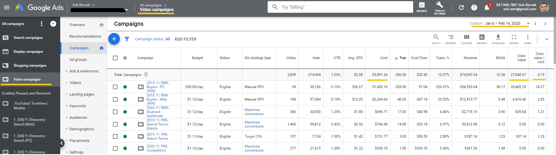
Task: Open the table Reports tool
Action: pos(482,39)
